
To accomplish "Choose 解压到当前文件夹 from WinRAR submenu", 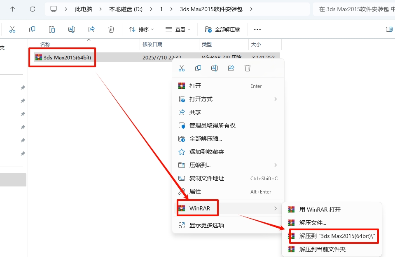I will pyautogui.click(x=322, y=249).
